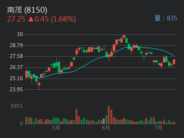
Task: Click the 5月 date axis label
Action: pos(56,128)
